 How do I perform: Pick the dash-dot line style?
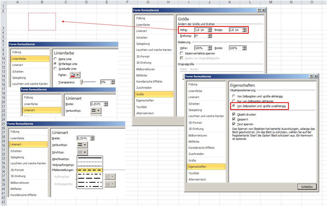pyautogui.click(x=90, y=174)
